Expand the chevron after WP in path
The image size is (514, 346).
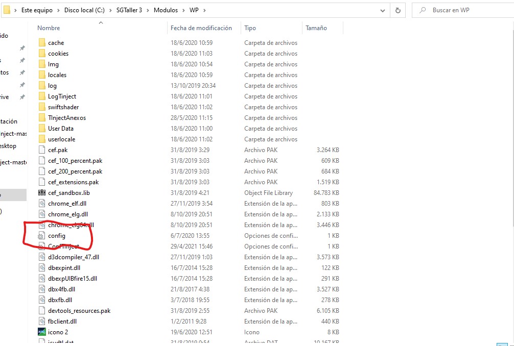203,10
